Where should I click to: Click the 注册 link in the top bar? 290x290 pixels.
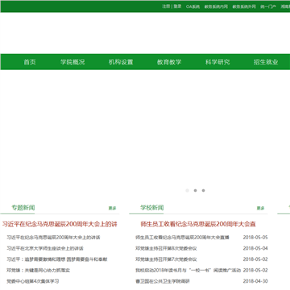coord(166,6)
